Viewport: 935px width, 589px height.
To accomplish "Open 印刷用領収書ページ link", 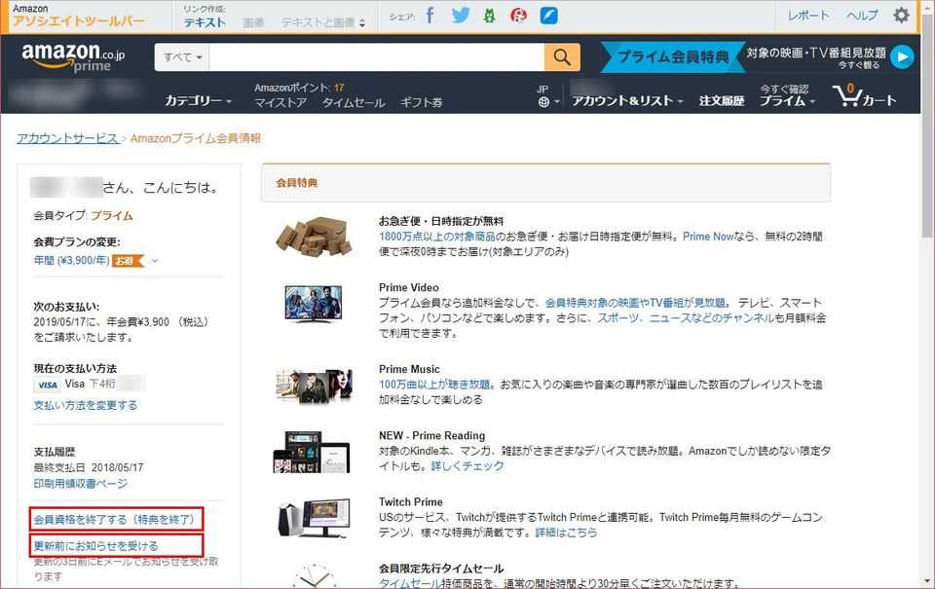I will point(81,484).
